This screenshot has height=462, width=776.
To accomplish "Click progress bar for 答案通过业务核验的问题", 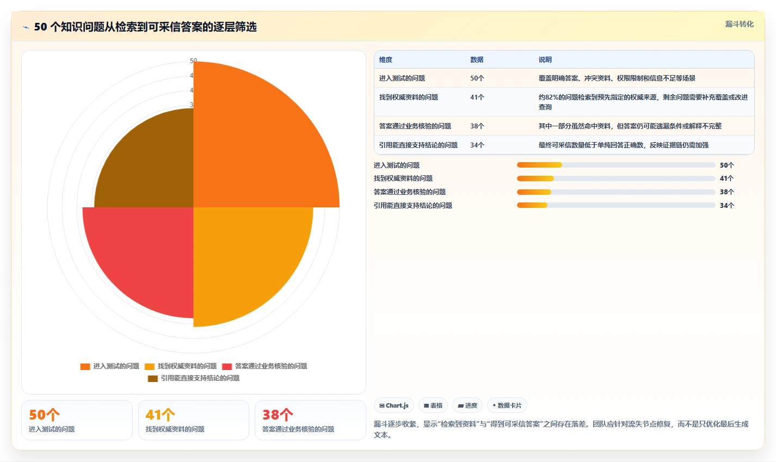I will point(616,192).
